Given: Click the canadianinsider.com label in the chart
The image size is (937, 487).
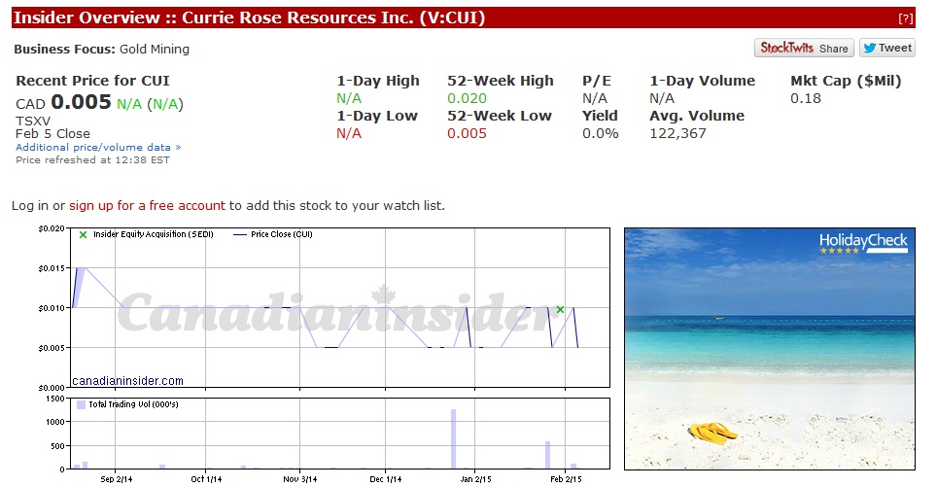Looking at the screenshot, I should [x=127, y=381].
